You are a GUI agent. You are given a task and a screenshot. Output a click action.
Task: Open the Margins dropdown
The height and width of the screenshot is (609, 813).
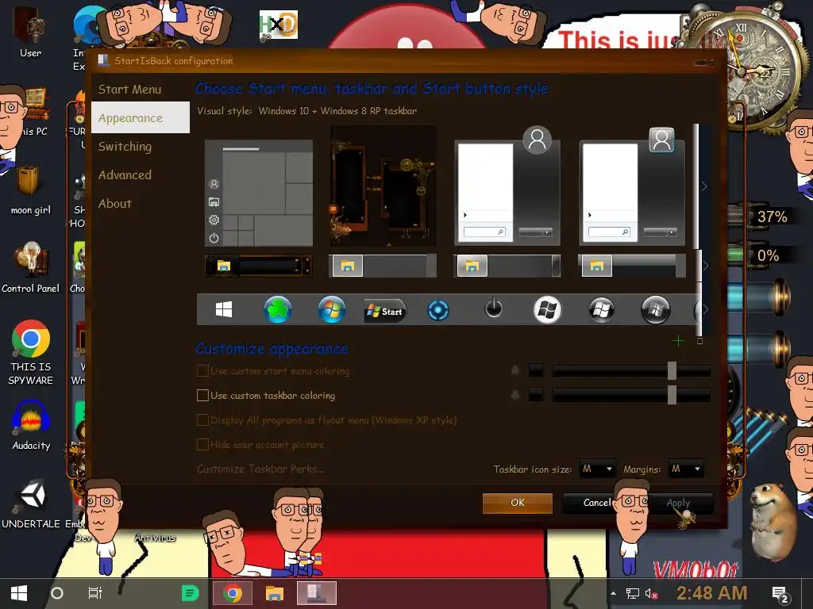[x=686, y=469]
